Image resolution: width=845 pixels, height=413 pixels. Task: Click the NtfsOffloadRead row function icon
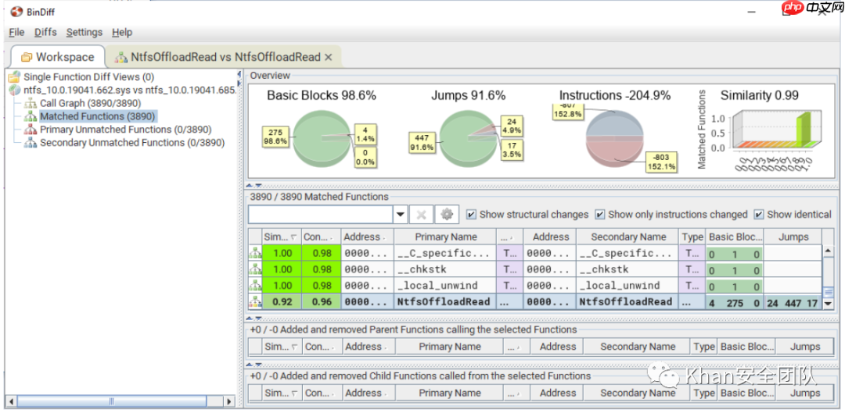255,302
